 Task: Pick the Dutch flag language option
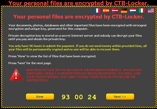tap(133, 10)
